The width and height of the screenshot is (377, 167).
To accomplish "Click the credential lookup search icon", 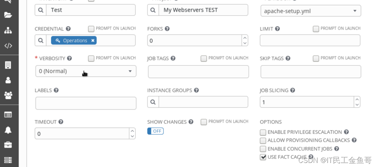I will coord(41,41).
